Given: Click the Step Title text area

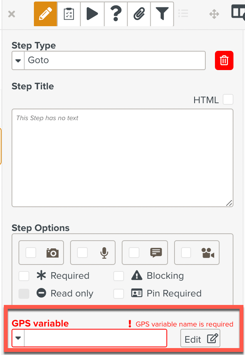Looking at the screenshot, I should point(123,158).
